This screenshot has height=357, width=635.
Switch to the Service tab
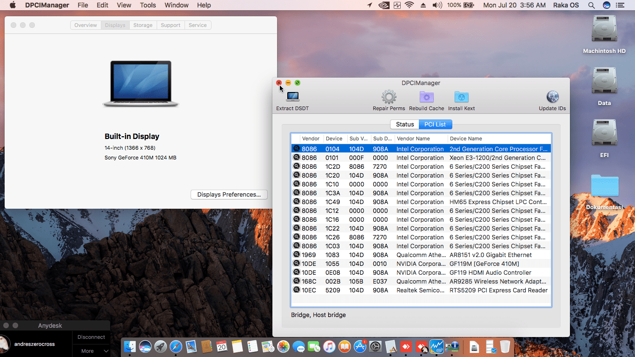pyautogui.click(x=198, y=25)
